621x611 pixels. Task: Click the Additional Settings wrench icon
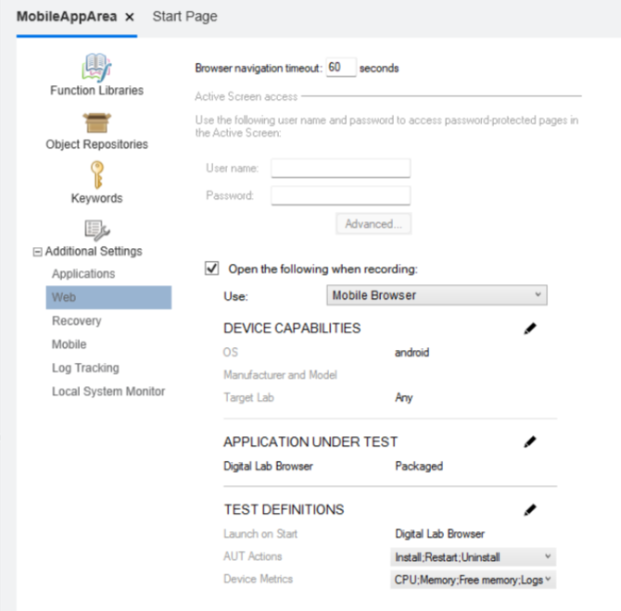tap(96, 229)
